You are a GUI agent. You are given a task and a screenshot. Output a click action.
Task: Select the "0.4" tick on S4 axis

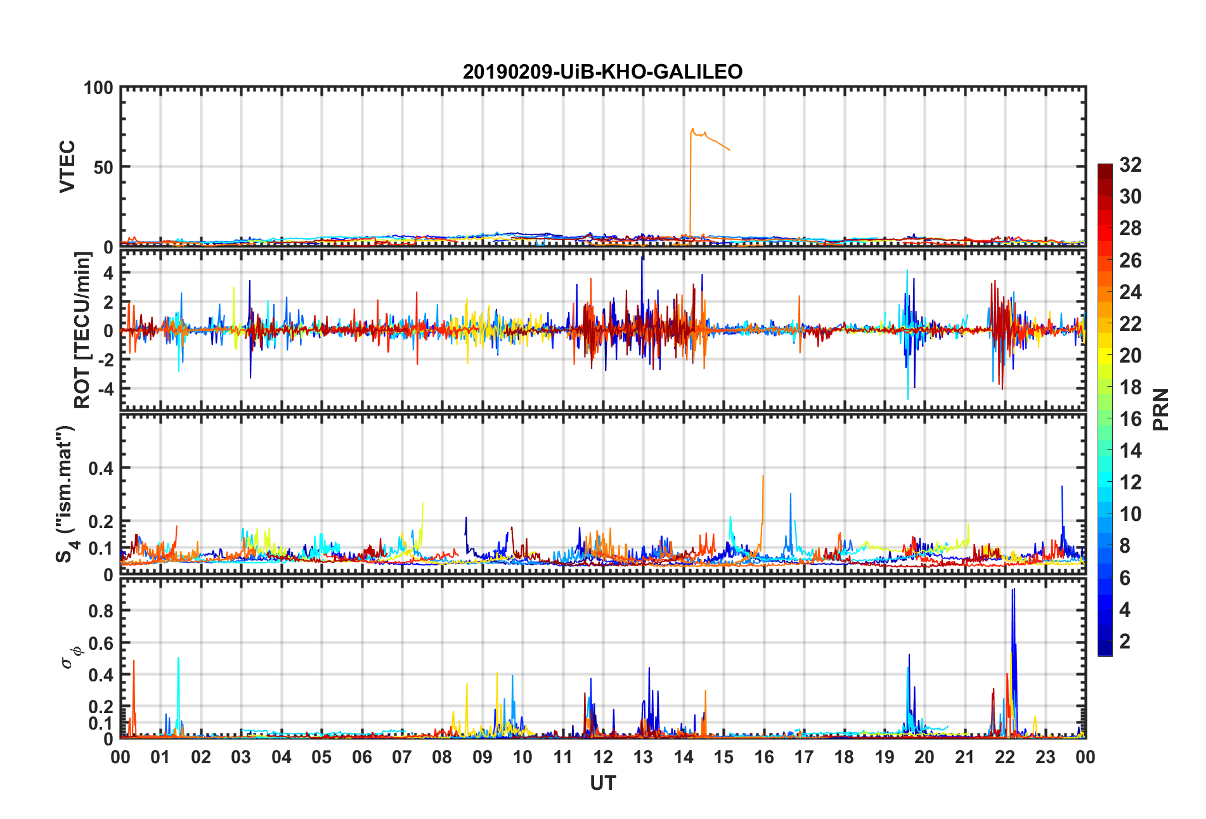101,468
